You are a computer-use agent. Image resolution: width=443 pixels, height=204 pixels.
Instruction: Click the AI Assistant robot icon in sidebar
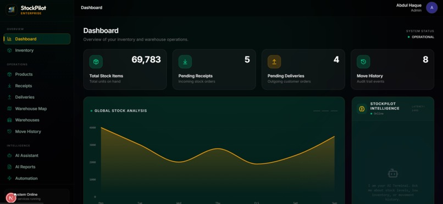[x=9, y=156]
